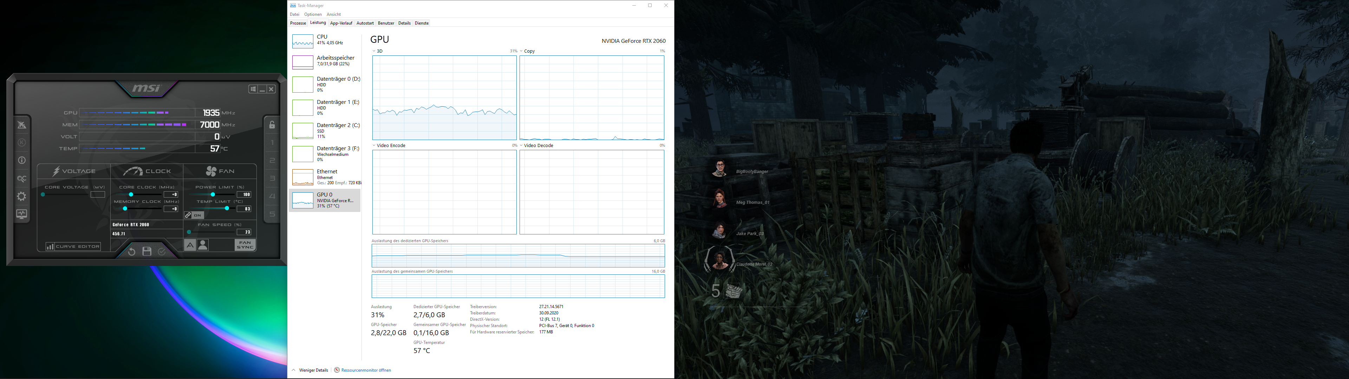Reset settings with the revert arrow icon
Screen dimensions: 1349x379
[x=131, y=252]
